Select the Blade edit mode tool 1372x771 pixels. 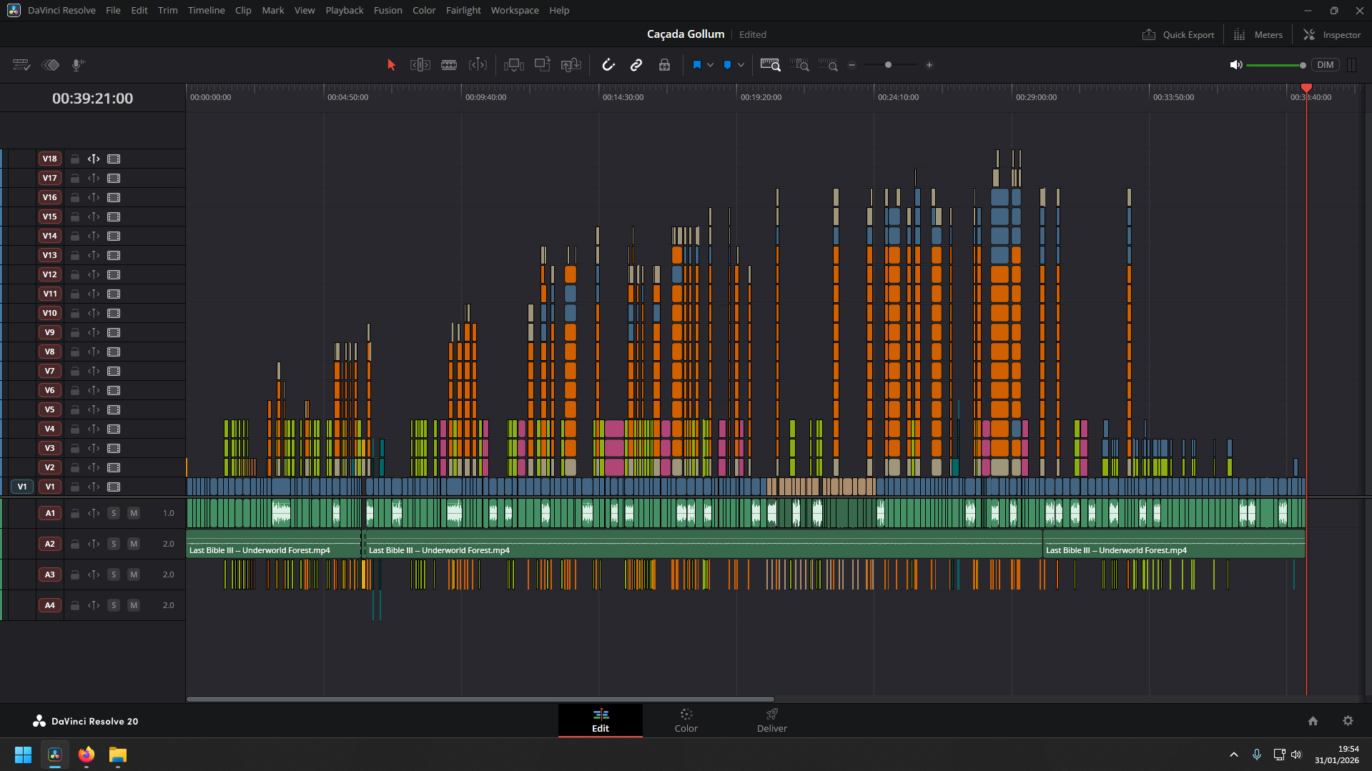click(x=449, y=65)
